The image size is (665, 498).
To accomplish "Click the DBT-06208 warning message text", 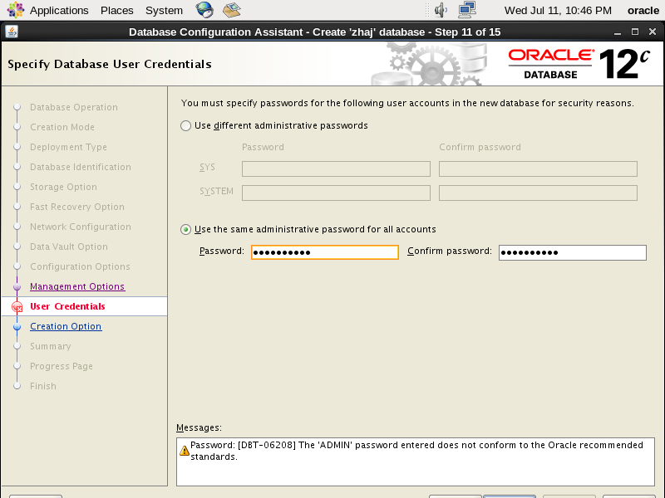I will [416, 451].
